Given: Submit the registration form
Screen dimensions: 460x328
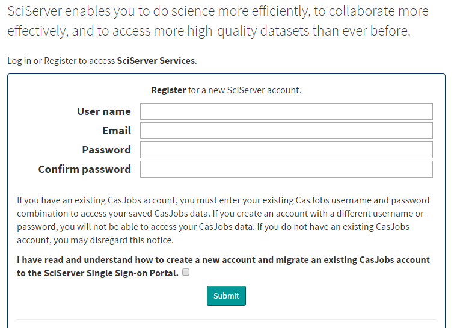Looking at the screenshot, I should 226,296.
